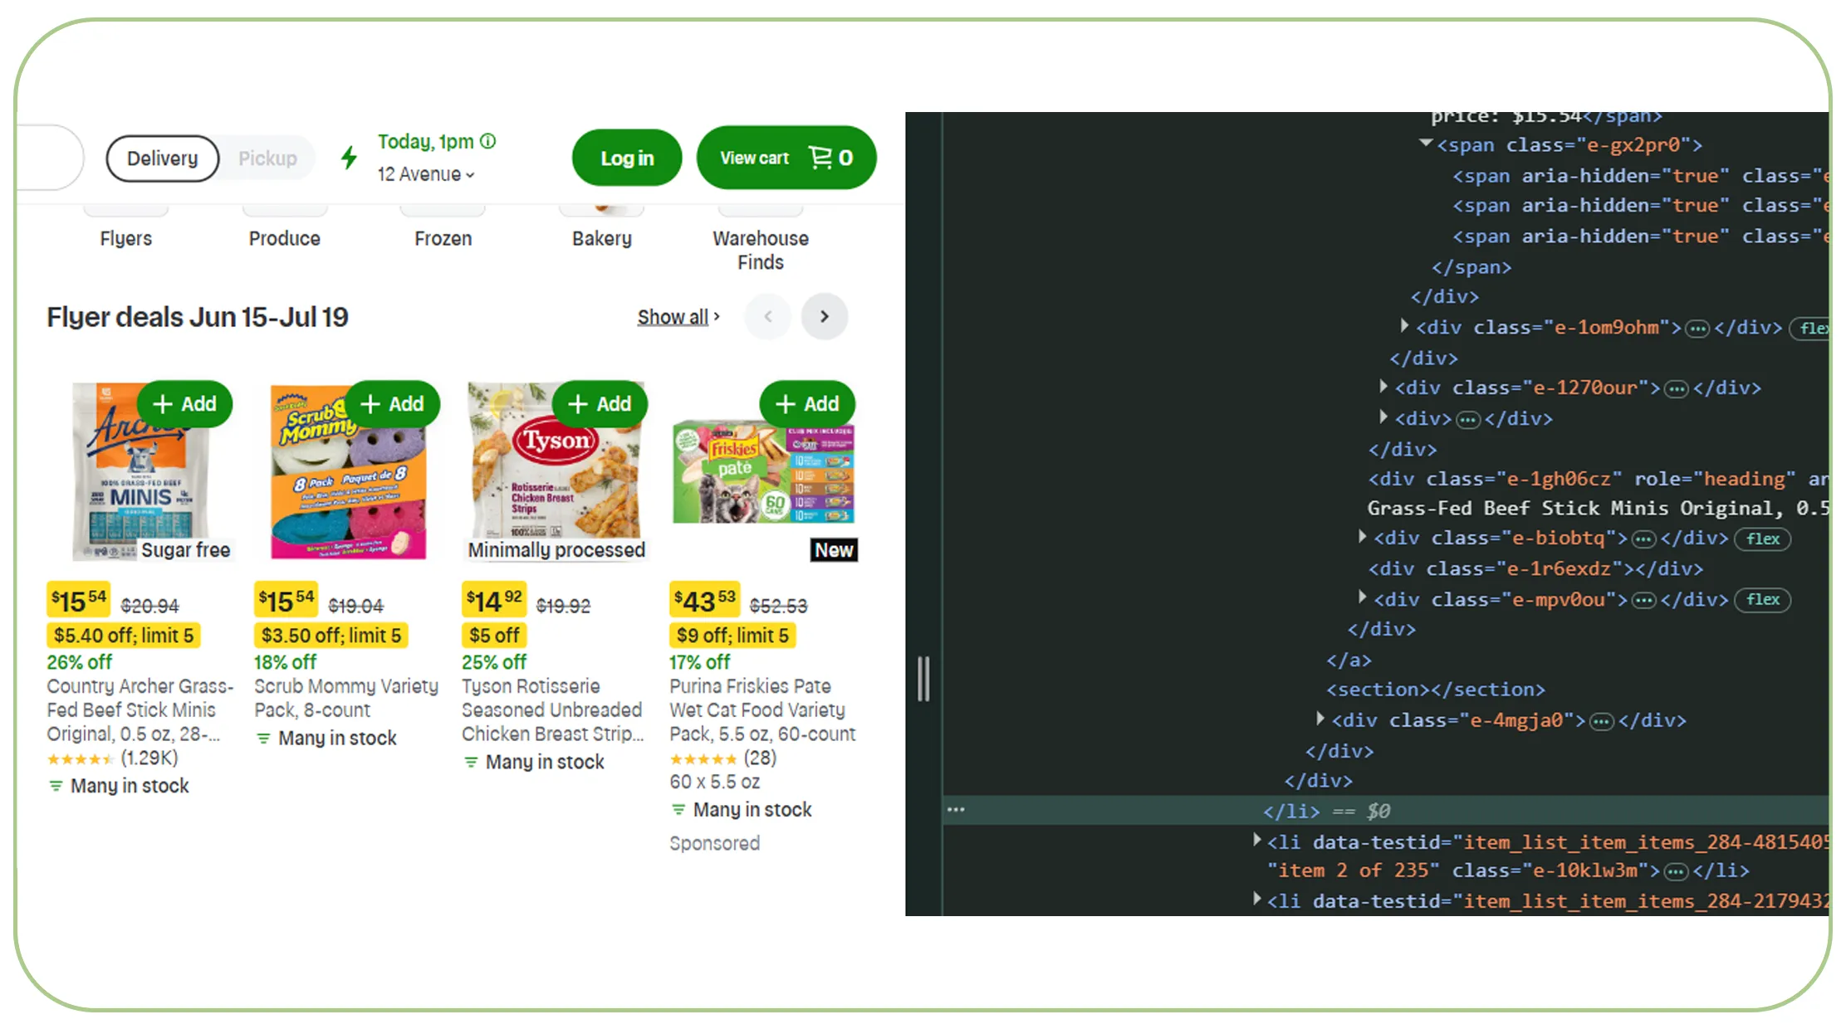The width and height of the screenshot is (1846, 1029).
Task: Expand the div class e-1om9ohm node
Action: [x=1404, y=326]
